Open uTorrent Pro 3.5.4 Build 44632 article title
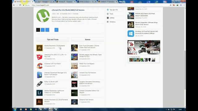198x111 pixels. click(68, 10)
